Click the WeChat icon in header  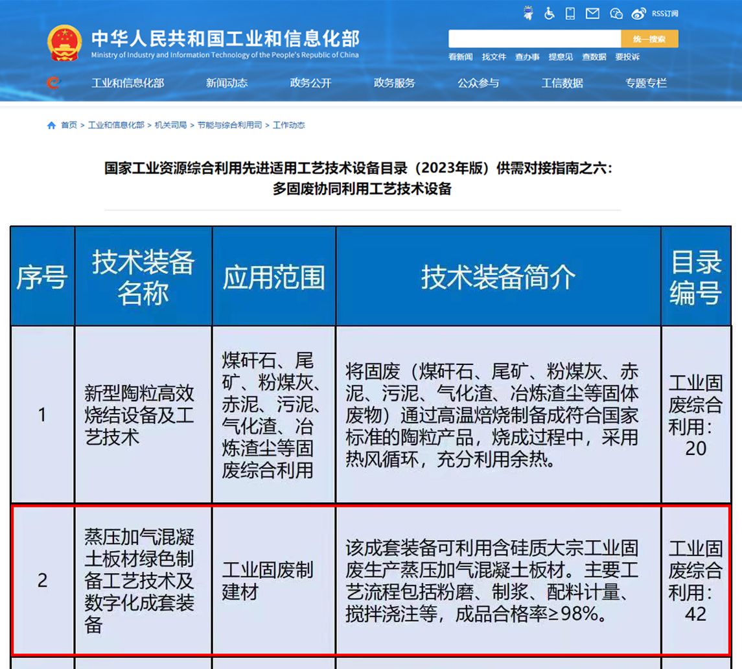(x=616, y=13)
